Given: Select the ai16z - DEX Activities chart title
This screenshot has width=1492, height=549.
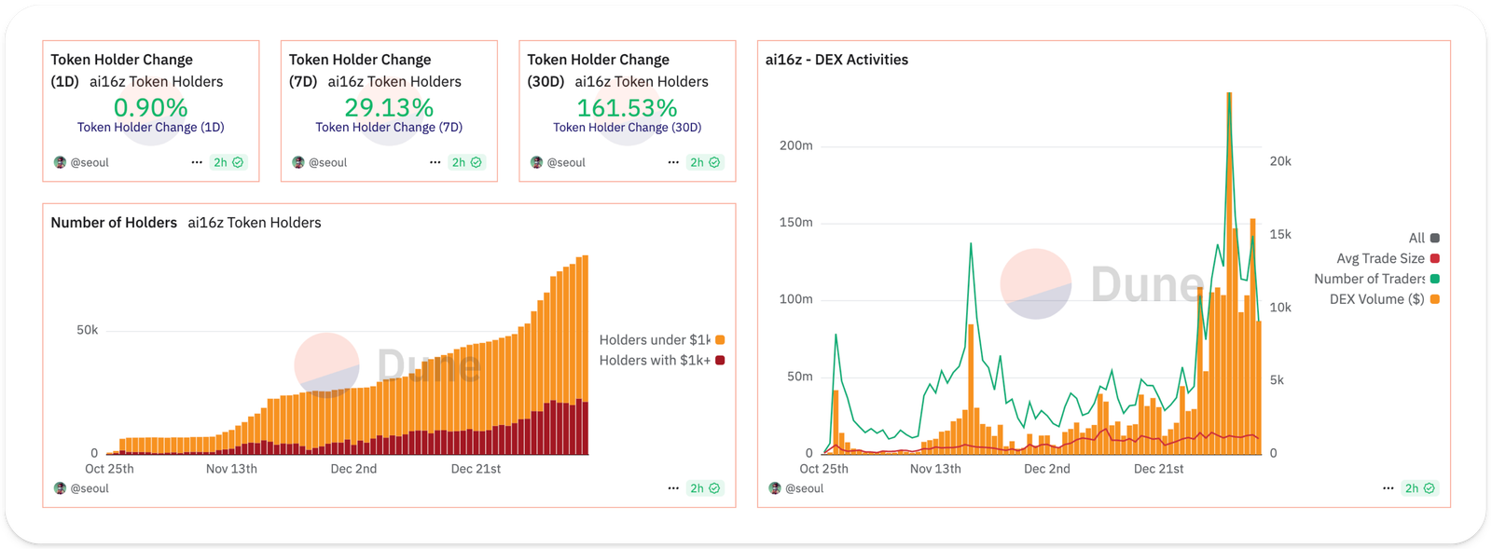Looking at the screenshot, I should coord(835,60).
